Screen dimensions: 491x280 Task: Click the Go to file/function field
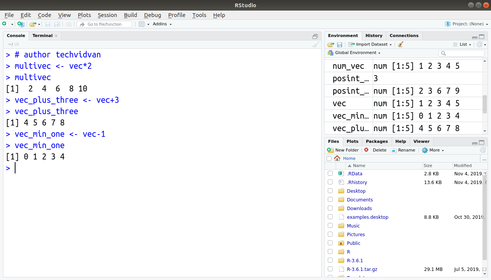point(105,24)
